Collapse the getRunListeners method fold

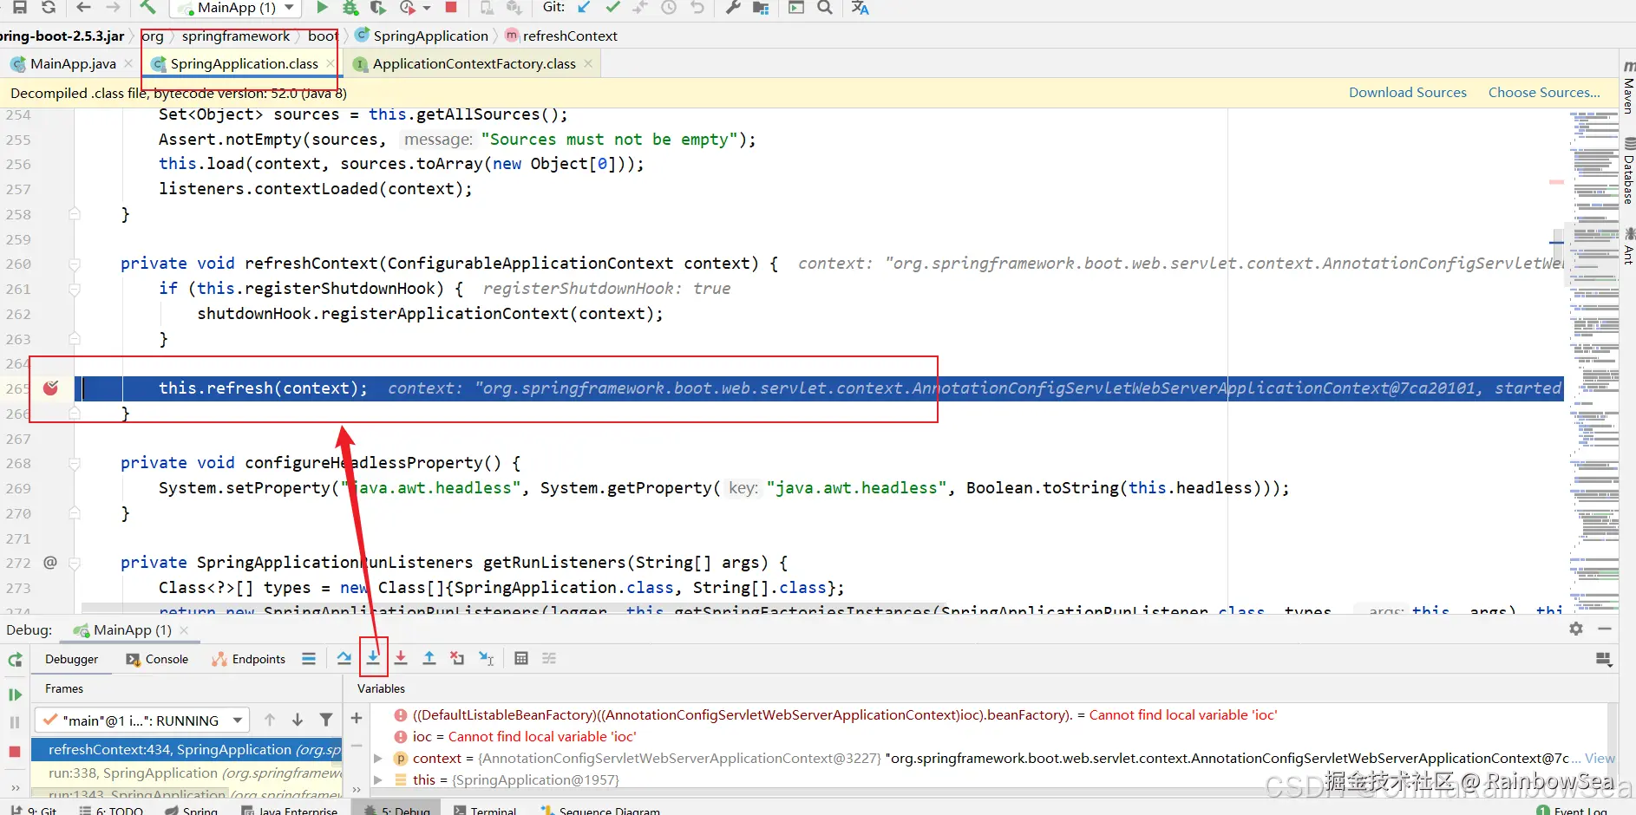tap(75, 564)
